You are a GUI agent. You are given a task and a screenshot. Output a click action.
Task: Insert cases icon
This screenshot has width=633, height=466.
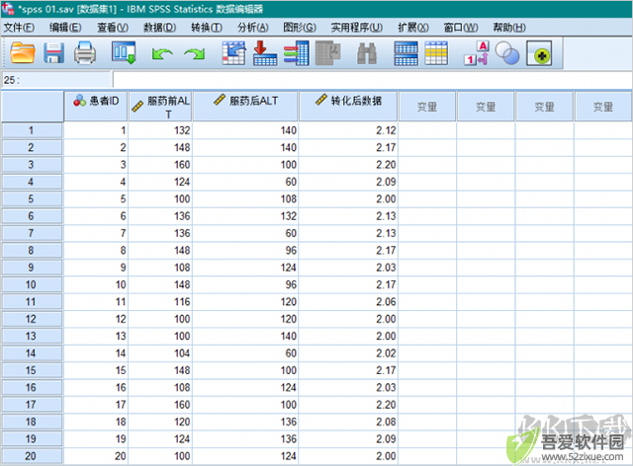406,53
